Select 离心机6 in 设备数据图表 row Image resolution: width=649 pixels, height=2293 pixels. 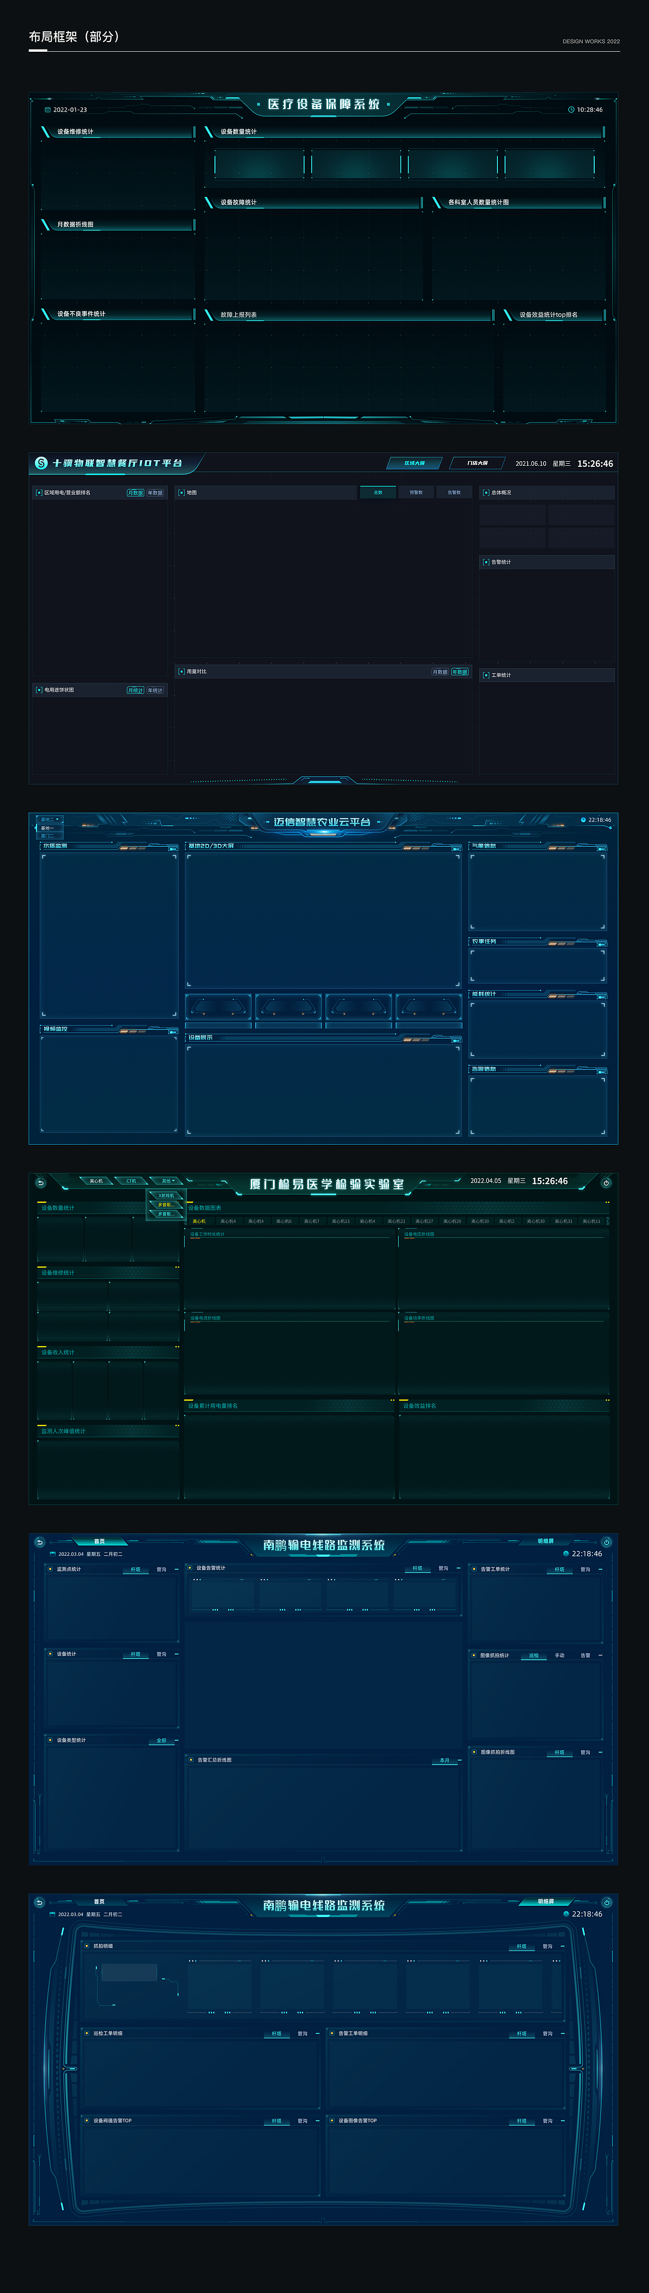pyautogui.click(x=283, y=1221)
